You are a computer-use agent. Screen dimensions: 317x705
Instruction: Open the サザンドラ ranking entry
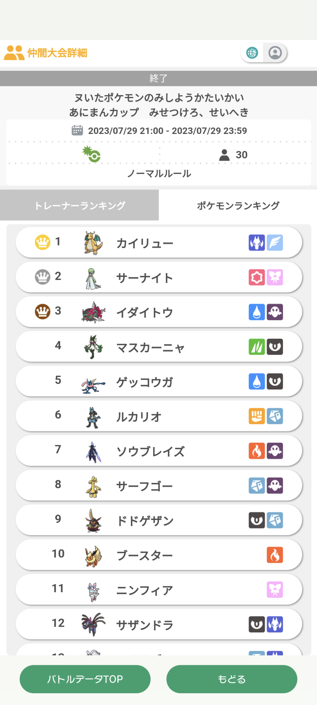point(159,624)
